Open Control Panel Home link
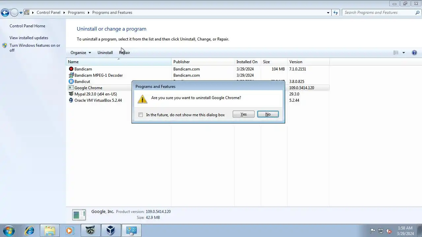Image resolution: width=422 pixels, height=237 pixels. 27,26
